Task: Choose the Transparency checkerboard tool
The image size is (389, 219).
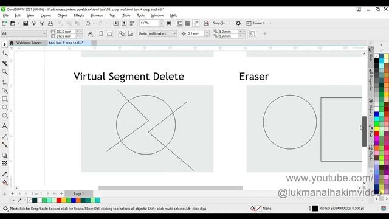Action: (x=4, y=164)
